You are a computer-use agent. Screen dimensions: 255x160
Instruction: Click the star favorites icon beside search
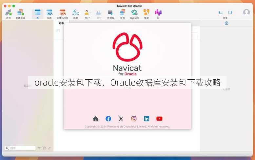point(44,148)
